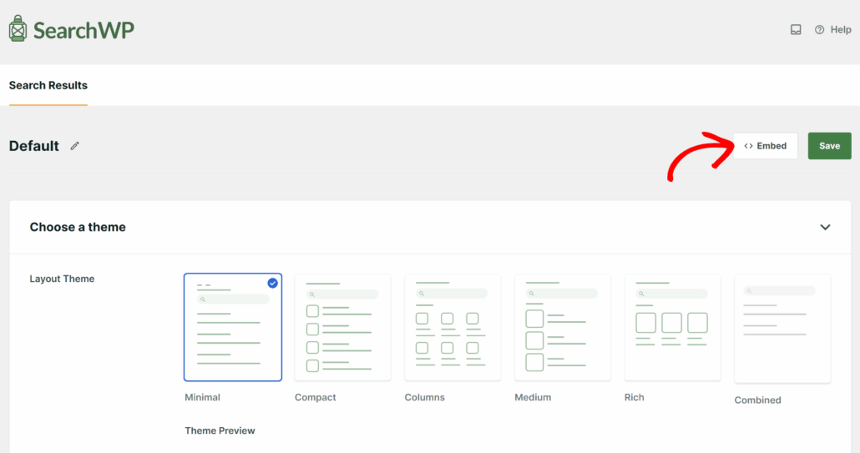
Task: Select the Minimal layout theme
Action: pos(233,327)
